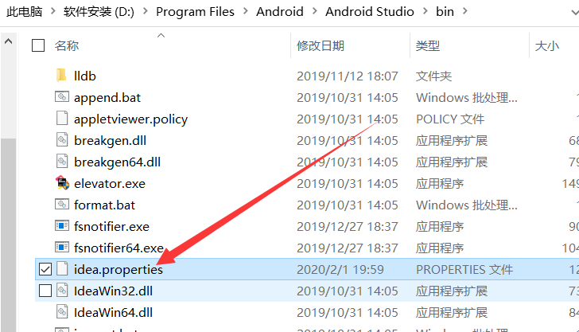Click the 2019/11/12 18:07 date cell

coord(347,76)
